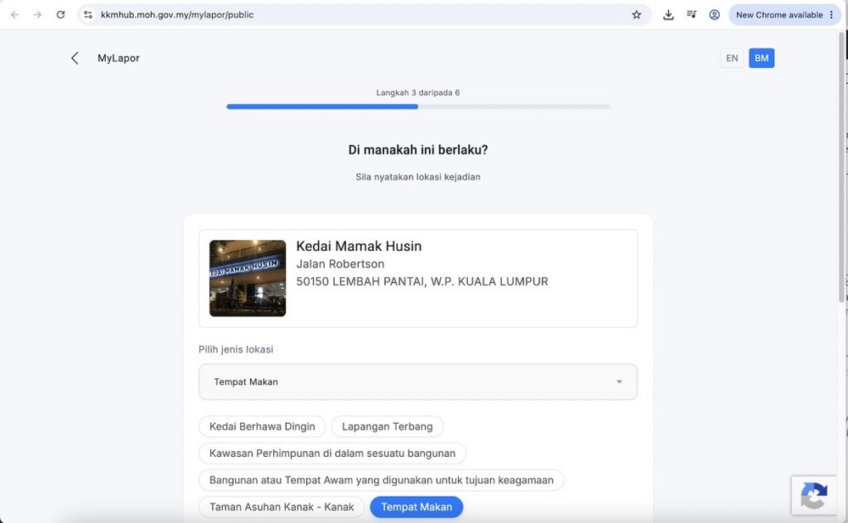
Task: Go back using MyLapor chevron arrow
Action: pos(75,58)
